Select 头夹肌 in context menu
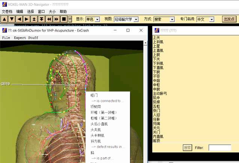 pos(96,130)
